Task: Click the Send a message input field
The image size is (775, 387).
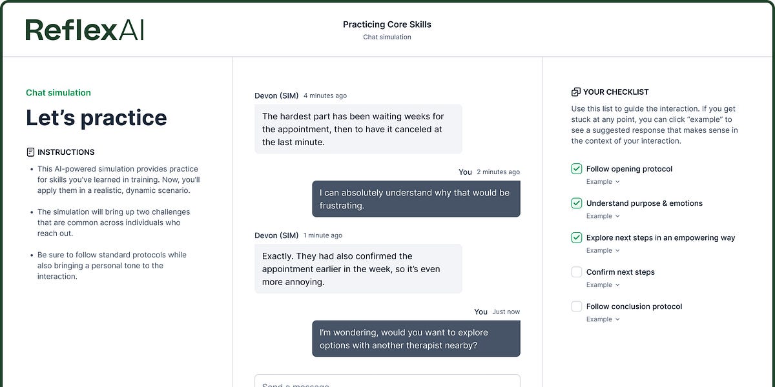Action: pos(387,382)
